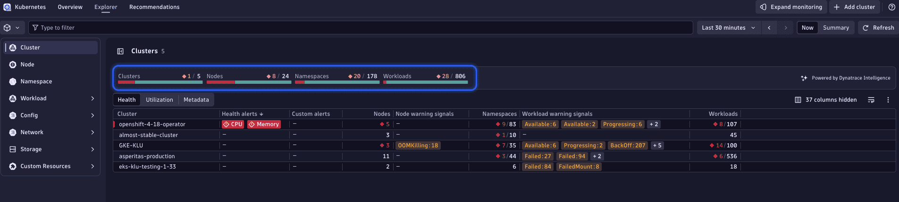Click the Nodes health status bar

pyautogui.click(x=249, y=82)
